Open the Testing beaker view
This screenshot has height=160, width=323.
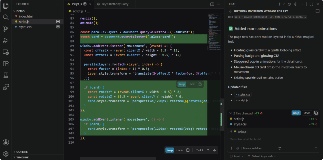coord(6,76)
